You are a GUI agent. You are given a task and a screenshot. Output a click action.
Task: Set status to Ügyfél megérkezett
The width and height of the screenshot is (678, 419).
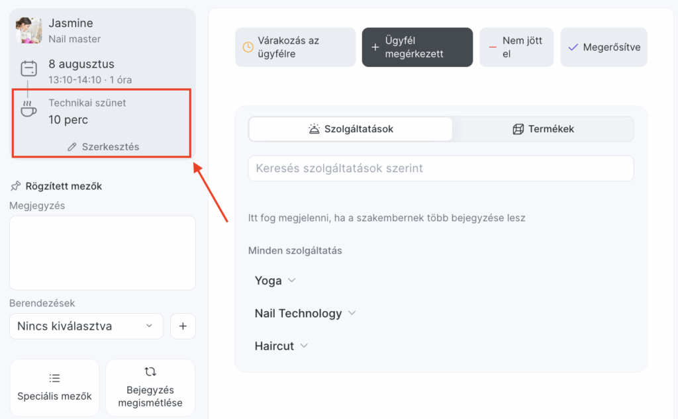[x=417, y=47]
